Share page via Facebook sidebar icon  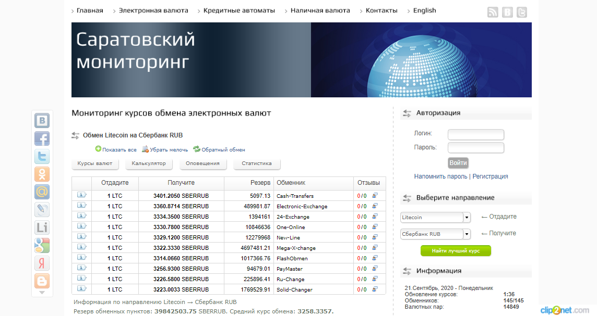click(42, 138)
